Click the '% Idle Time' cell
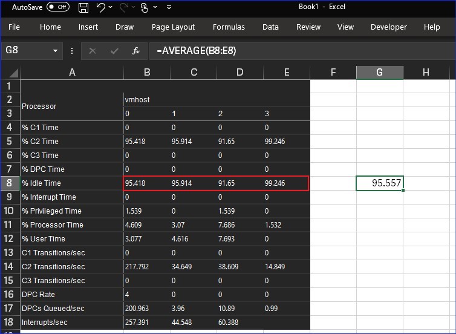Screen dimensions: 456x334 [72, 183]
